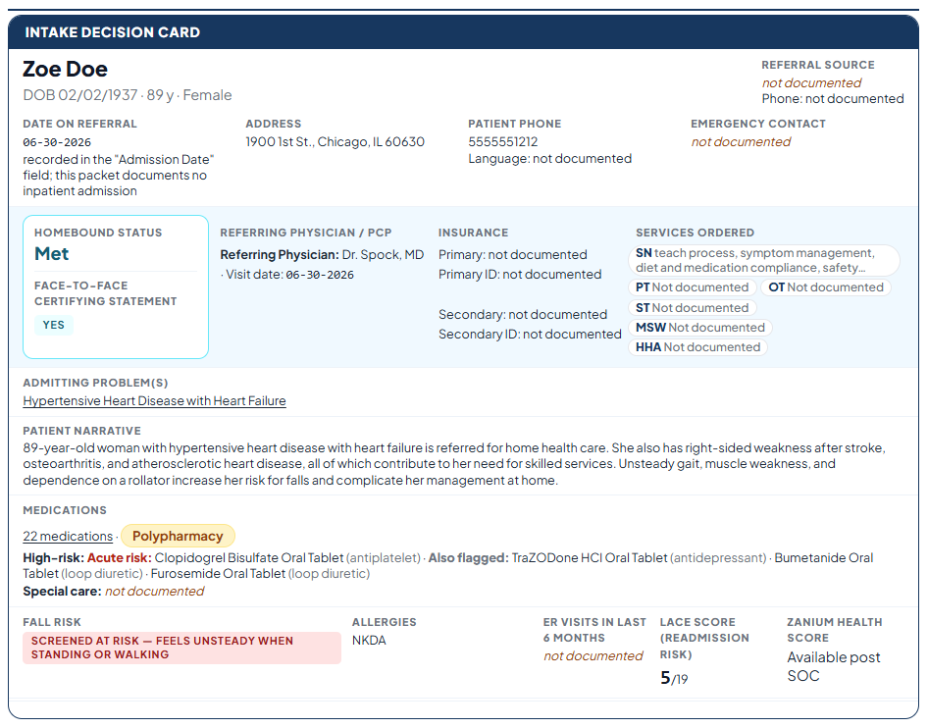Click the Admitting Problem(s) heading
This screenshot has height=728, width=928.
(x=95, y=383)
